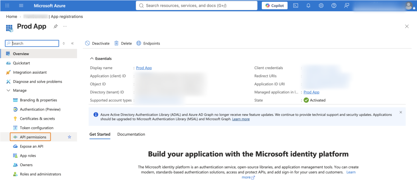The width and height of the screenshot is (417, 182).
Task: Click the Branding & properties icon
Action: pos(15,100)
